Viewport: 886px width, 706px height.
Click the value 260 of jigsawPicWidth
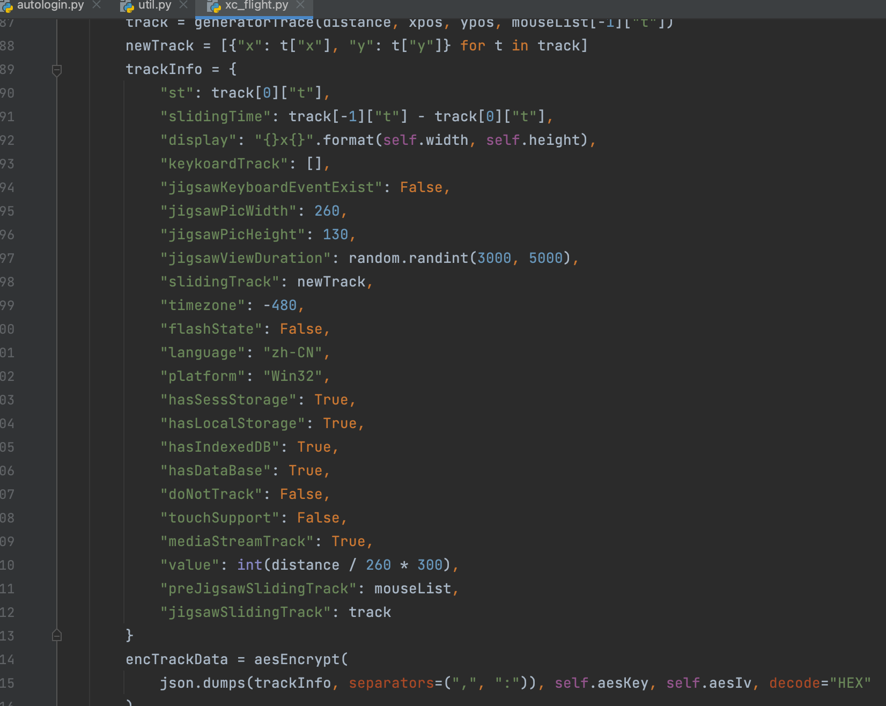327,211
